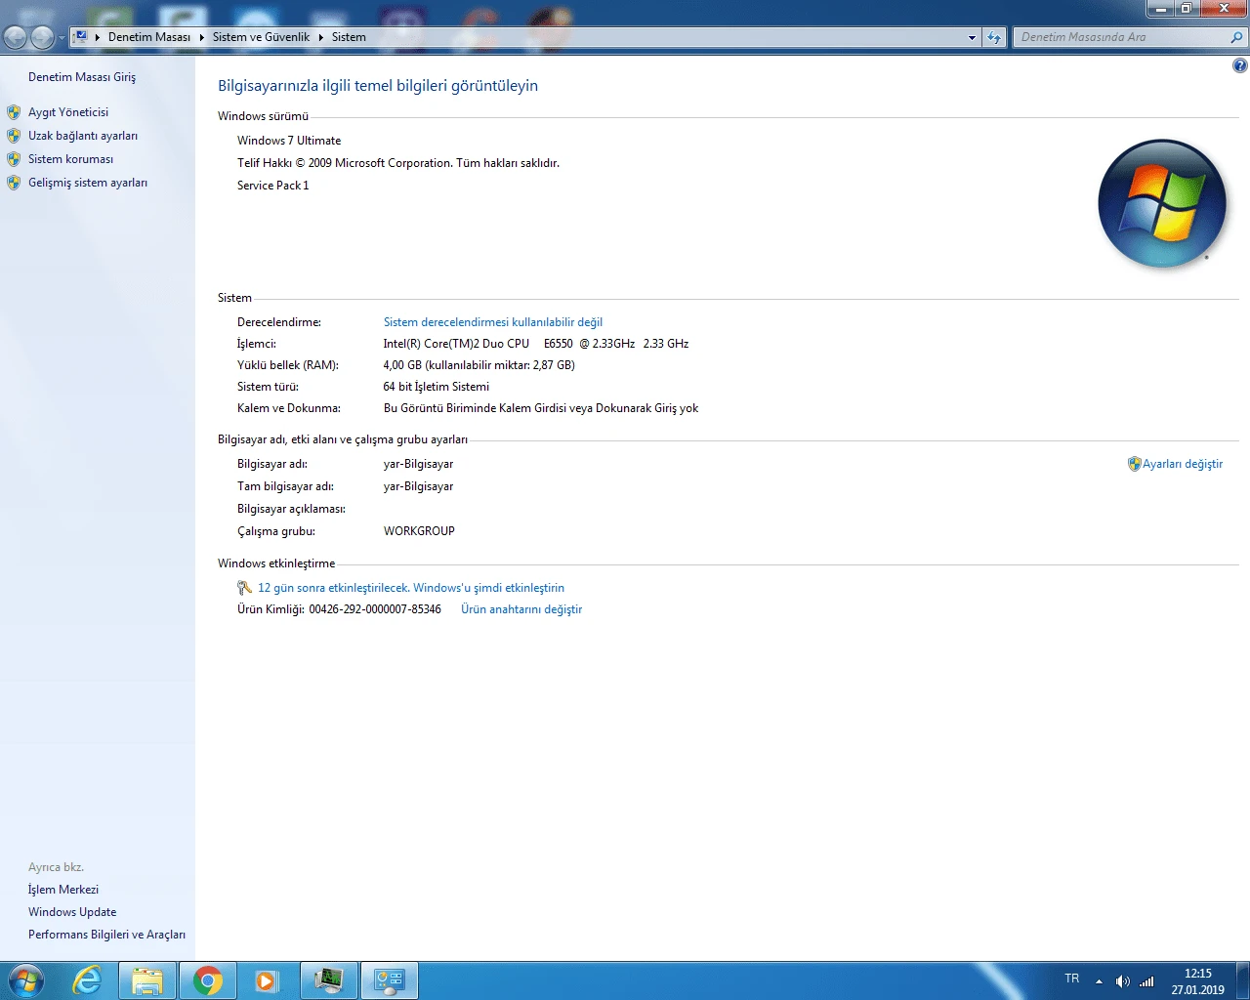1250x1000 pixels.
Task: Open Denetim Masası Giriş link
Action: (82, 77)
